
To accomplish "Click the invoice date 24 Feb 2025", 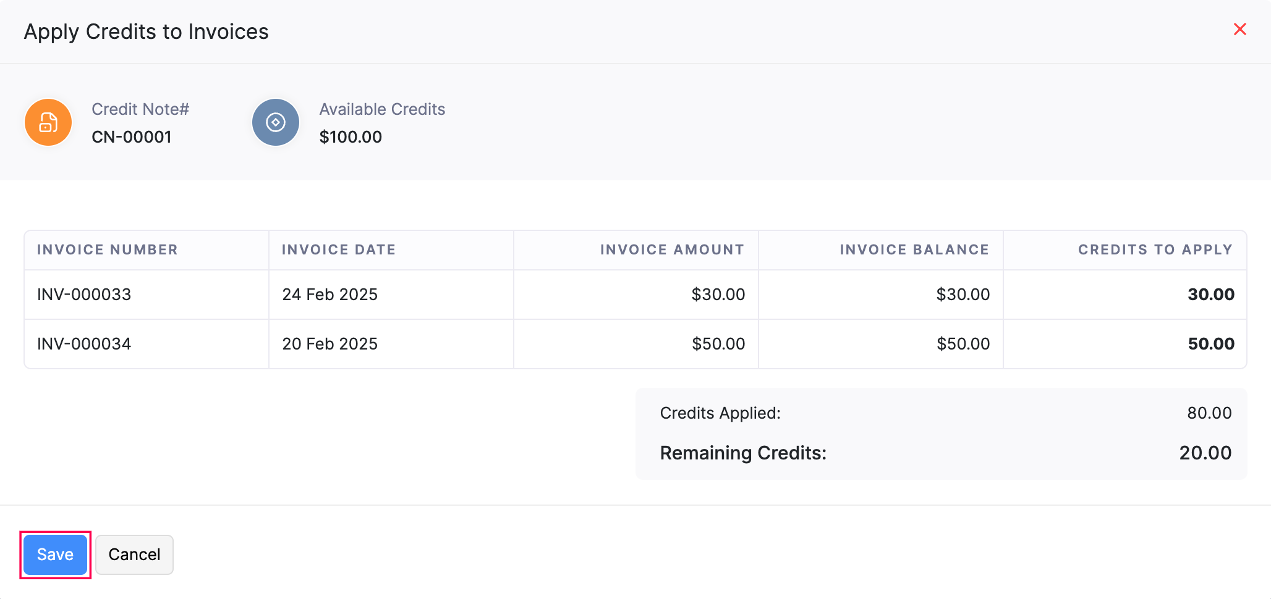I will tap(329, 295).
